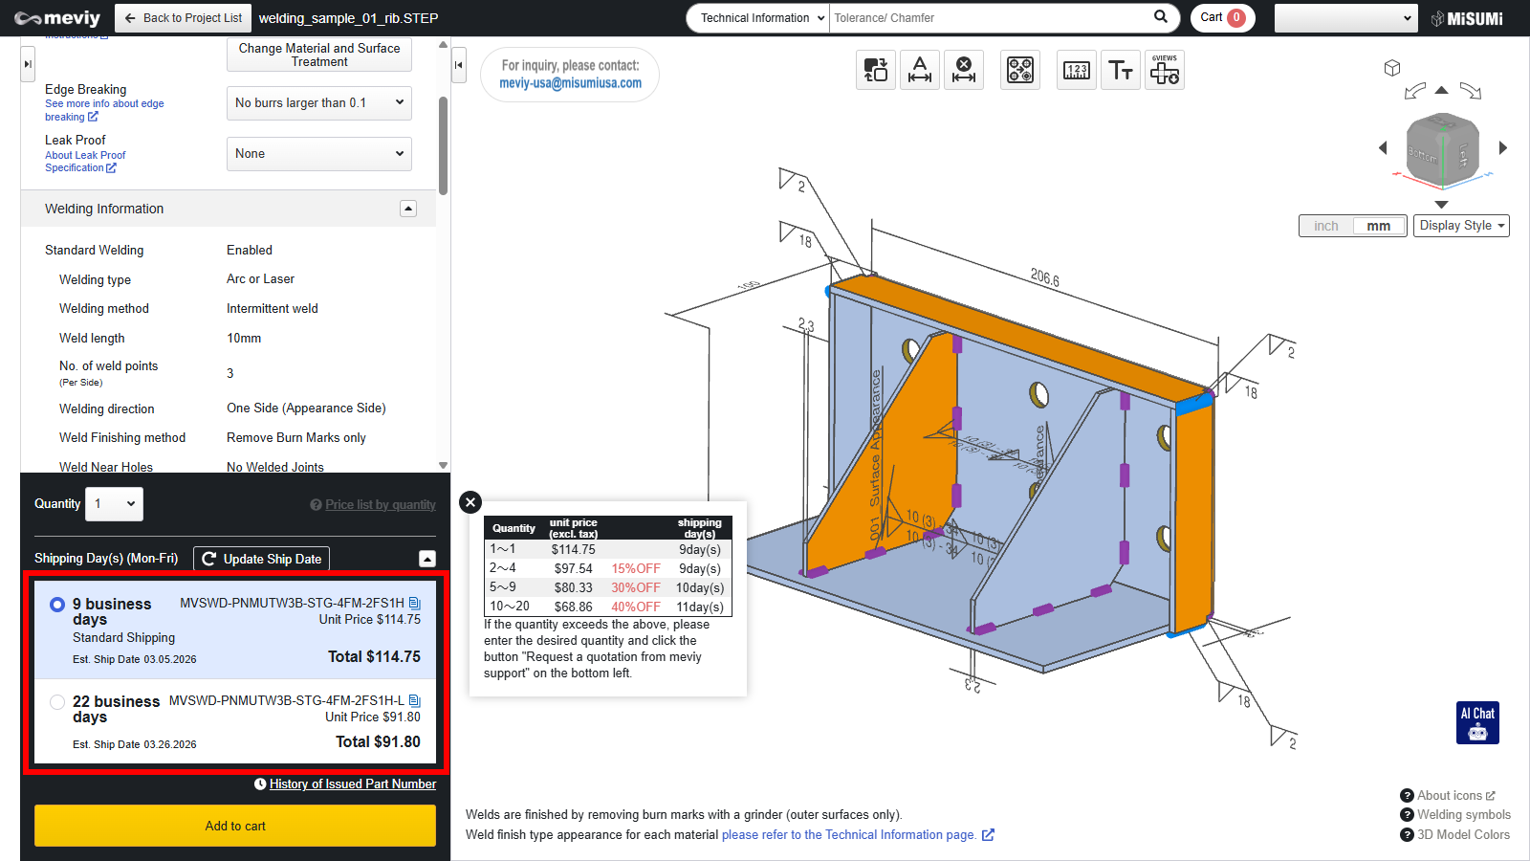Image resolution: width=1530 pixels, height=861 pixels.
Task: Click the Tt text size icon
Action: [x=1121, y=70]
